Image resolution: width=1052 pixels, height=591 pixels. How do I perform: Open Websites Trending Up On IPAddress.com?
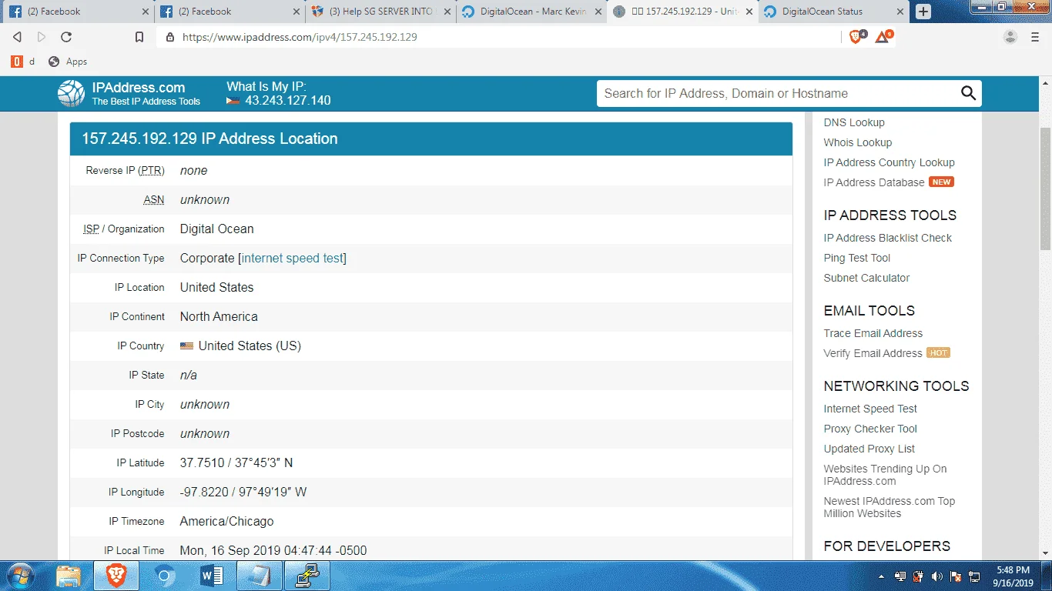885,475
